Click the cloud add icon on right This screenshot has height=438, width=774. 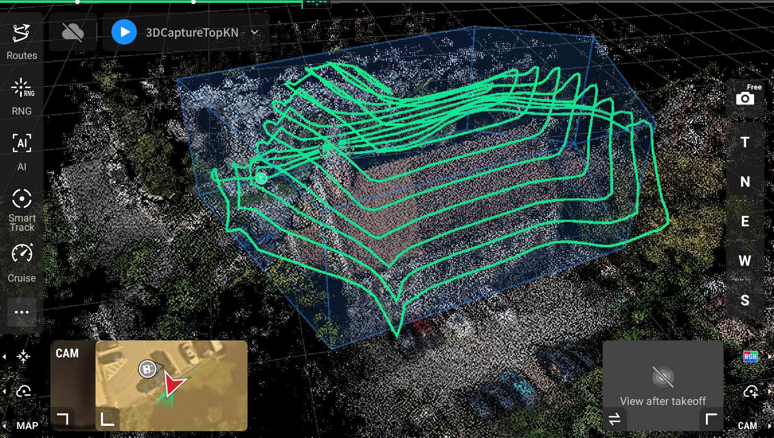point(751,391)
